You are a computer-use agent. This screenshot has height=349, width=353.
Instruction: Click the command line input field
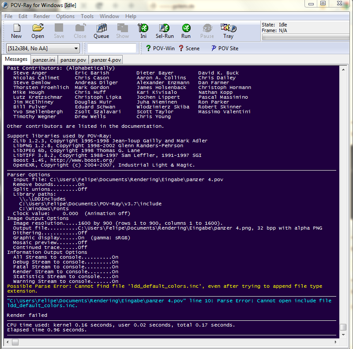click(x=112, y=48)
